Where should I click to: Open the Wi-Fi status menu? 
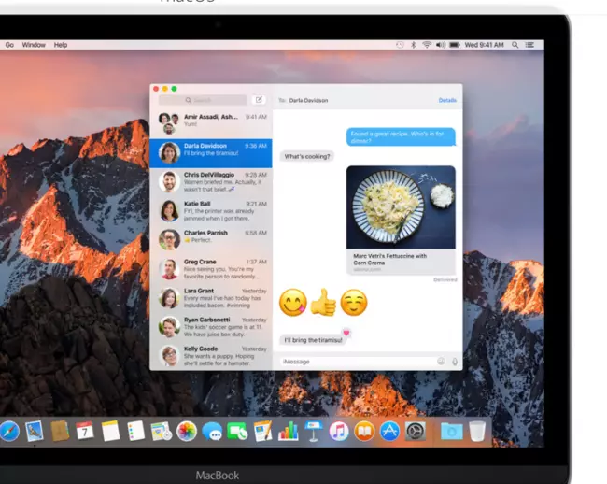[427, 45]
